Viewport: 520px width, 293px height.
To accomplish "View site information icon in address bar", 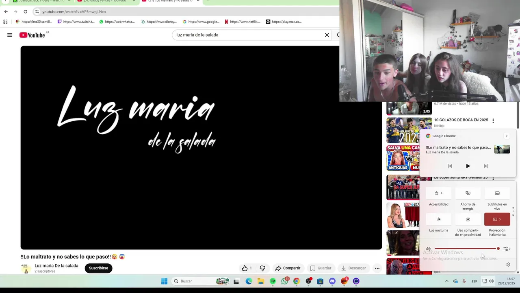I will click(x=37, y=12).
